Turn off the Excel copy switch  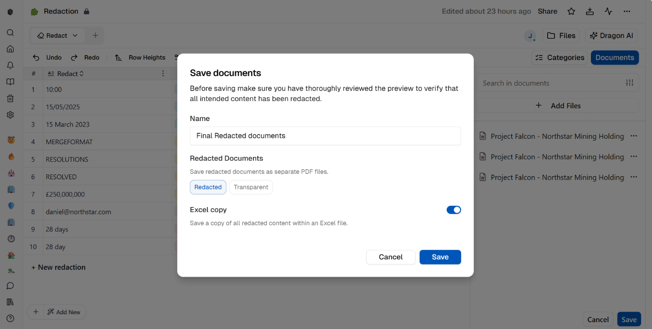tap(454, 210)
